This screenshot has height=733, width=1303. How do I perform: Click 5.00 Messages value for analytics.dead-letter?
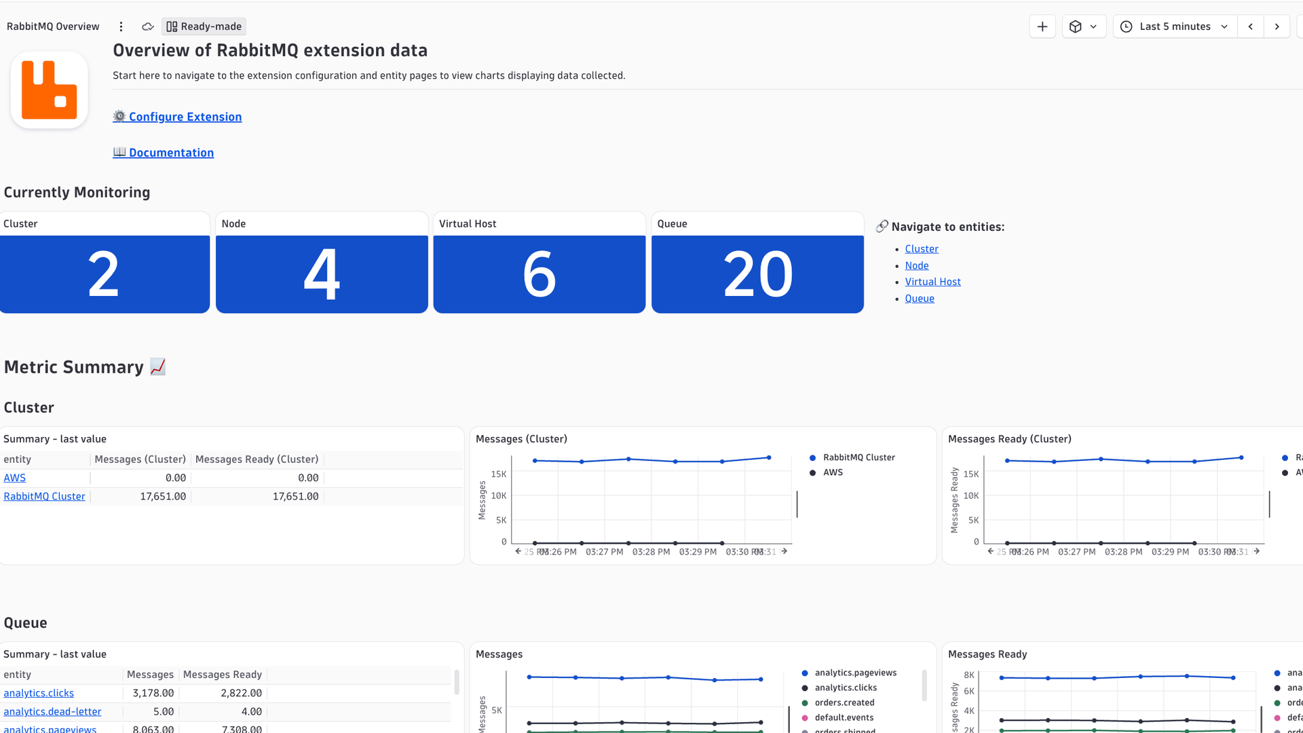point(164,711)
